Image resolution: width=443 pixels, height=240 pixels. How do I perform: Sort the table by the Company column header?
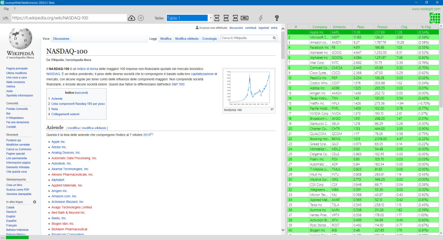(320, 27)
